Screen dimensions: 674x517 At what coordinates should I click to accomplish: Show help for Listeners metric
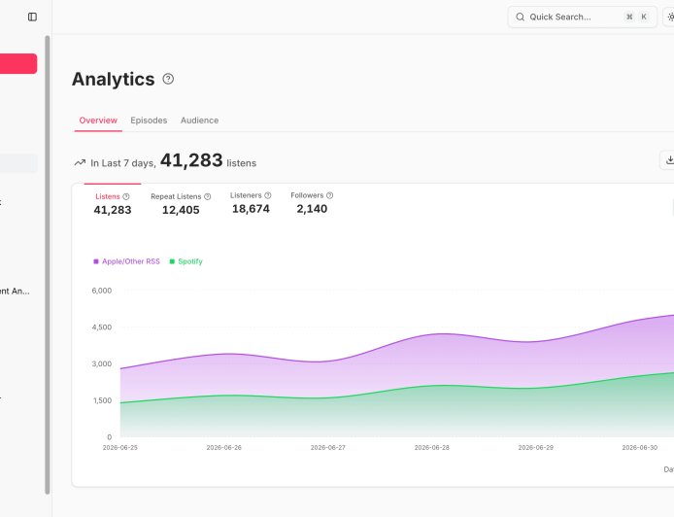click(x=268, y=195)
